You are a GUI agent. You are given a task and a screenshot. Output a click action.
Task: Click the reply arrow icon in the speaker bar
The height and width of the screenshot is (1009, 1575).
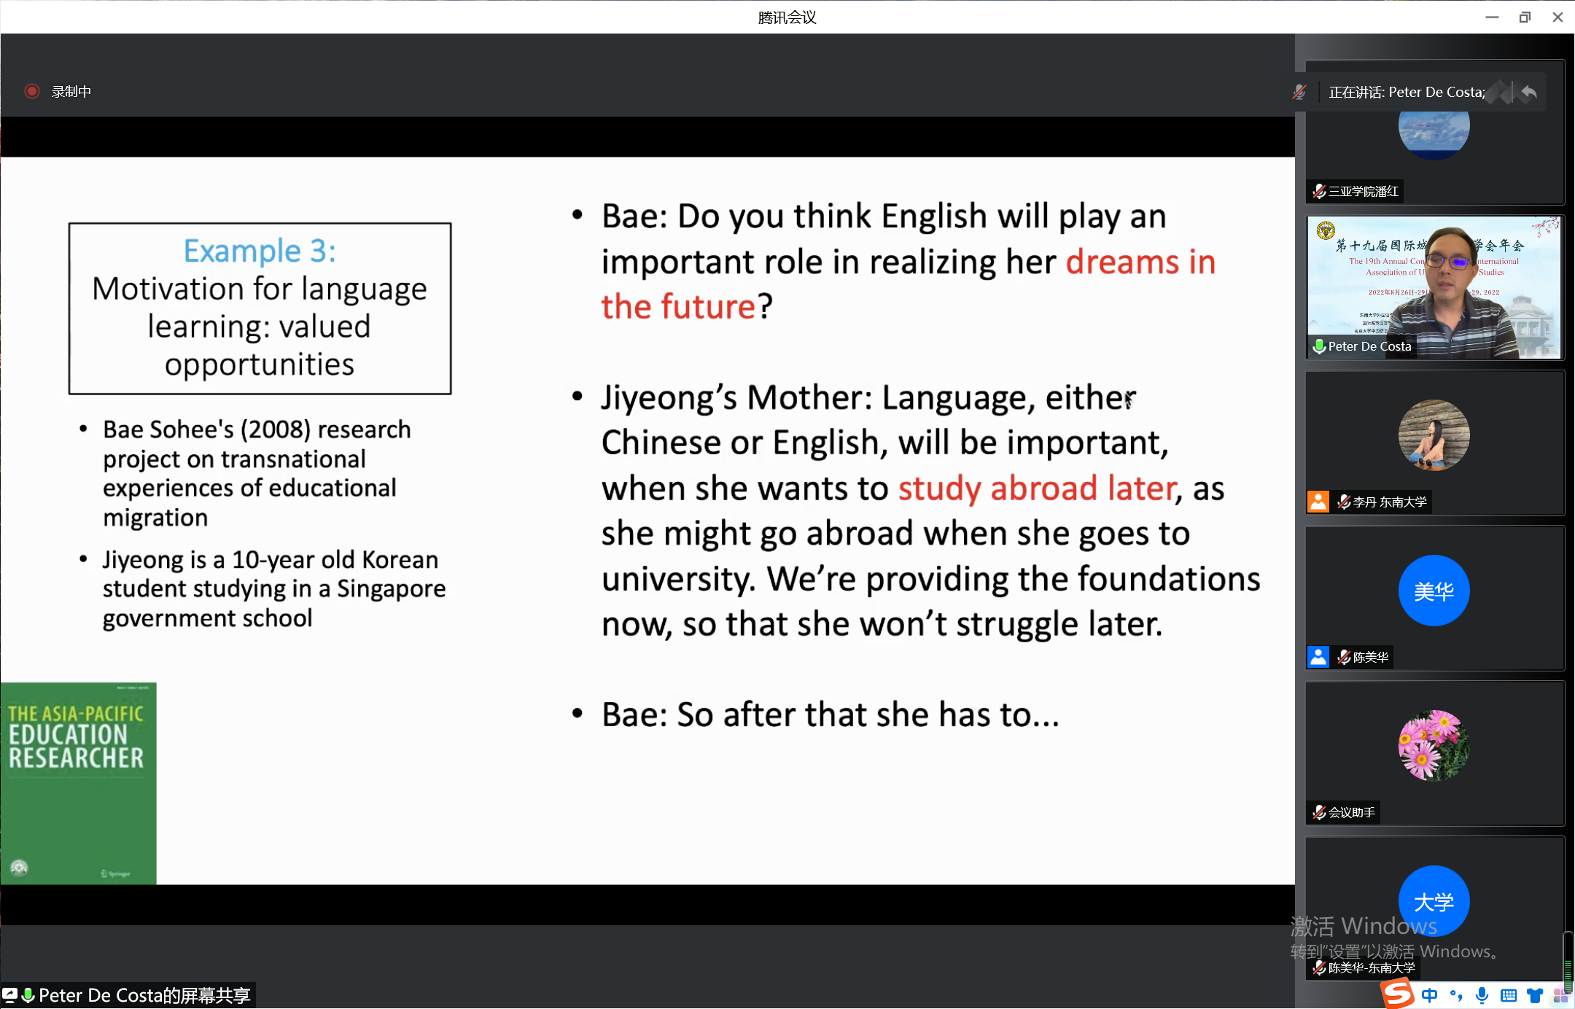[x=1529, y=92]
